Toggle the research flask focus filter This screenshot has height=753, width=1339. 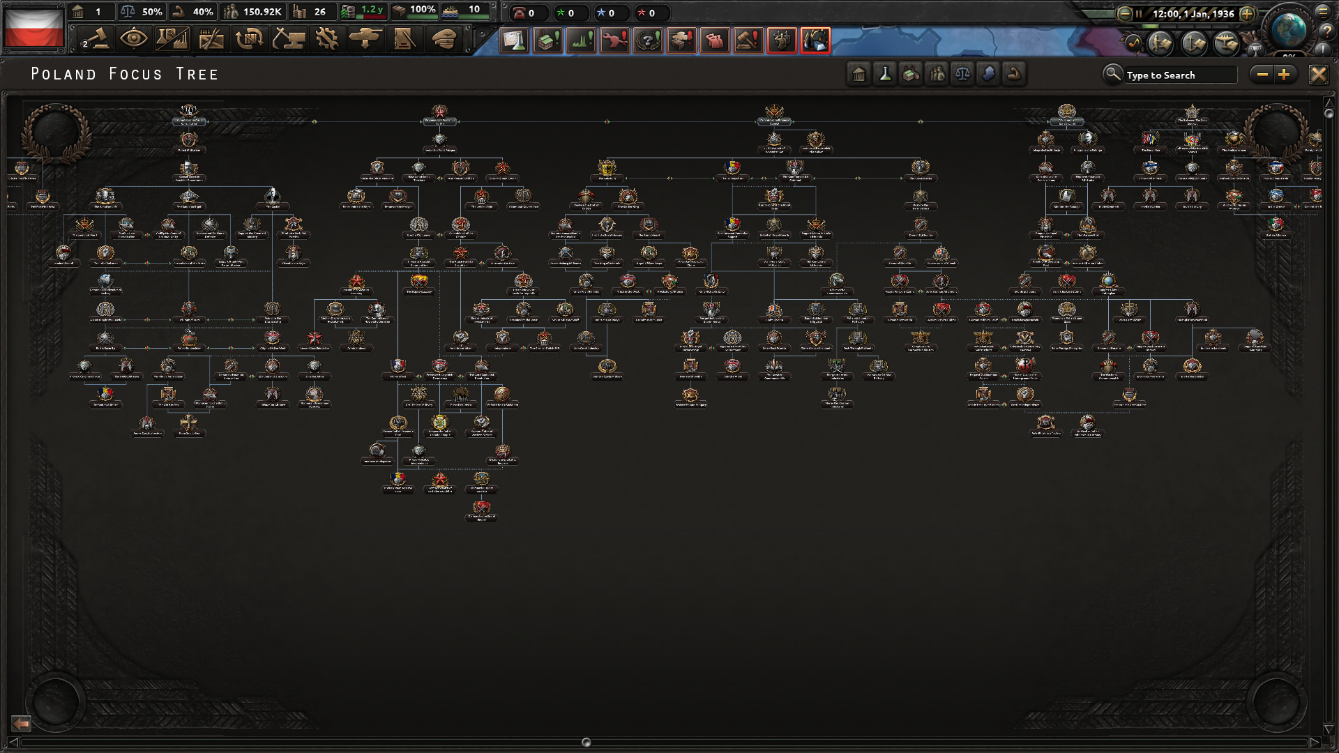885,74
